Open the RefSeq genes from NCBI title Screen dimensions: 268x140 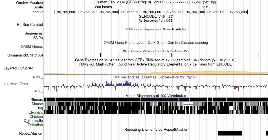(156, 21)
